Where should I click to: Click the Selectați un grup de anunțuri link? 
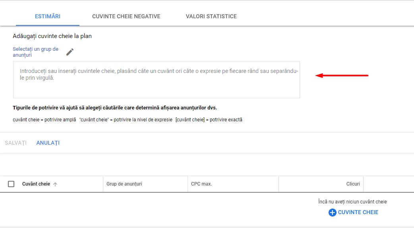point(36,52)
